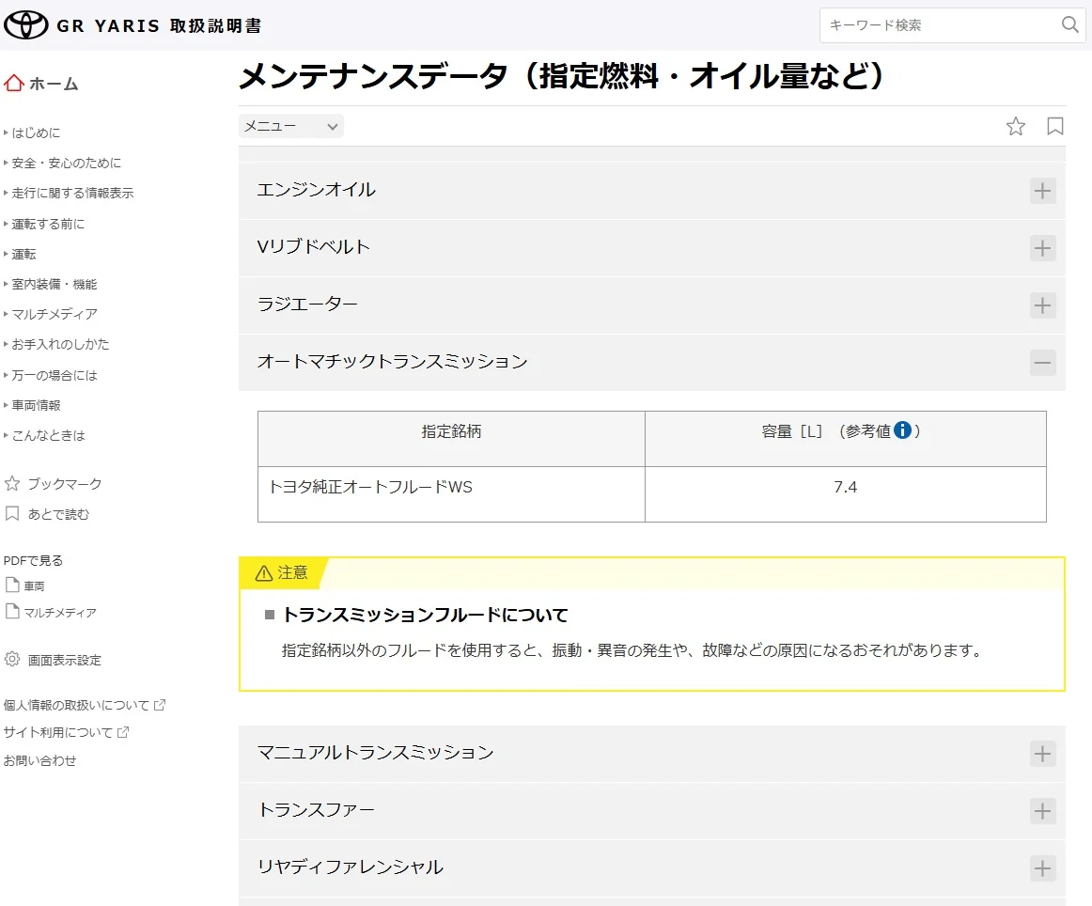The image size is (1092, 906).
Task: Click the トランスミッションフルードについて heading
Action: (425, 615)
